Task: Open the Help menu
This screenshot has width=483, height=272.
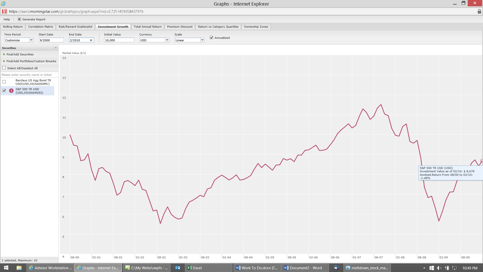Action: pyautogui.click(x=7, y=19)
